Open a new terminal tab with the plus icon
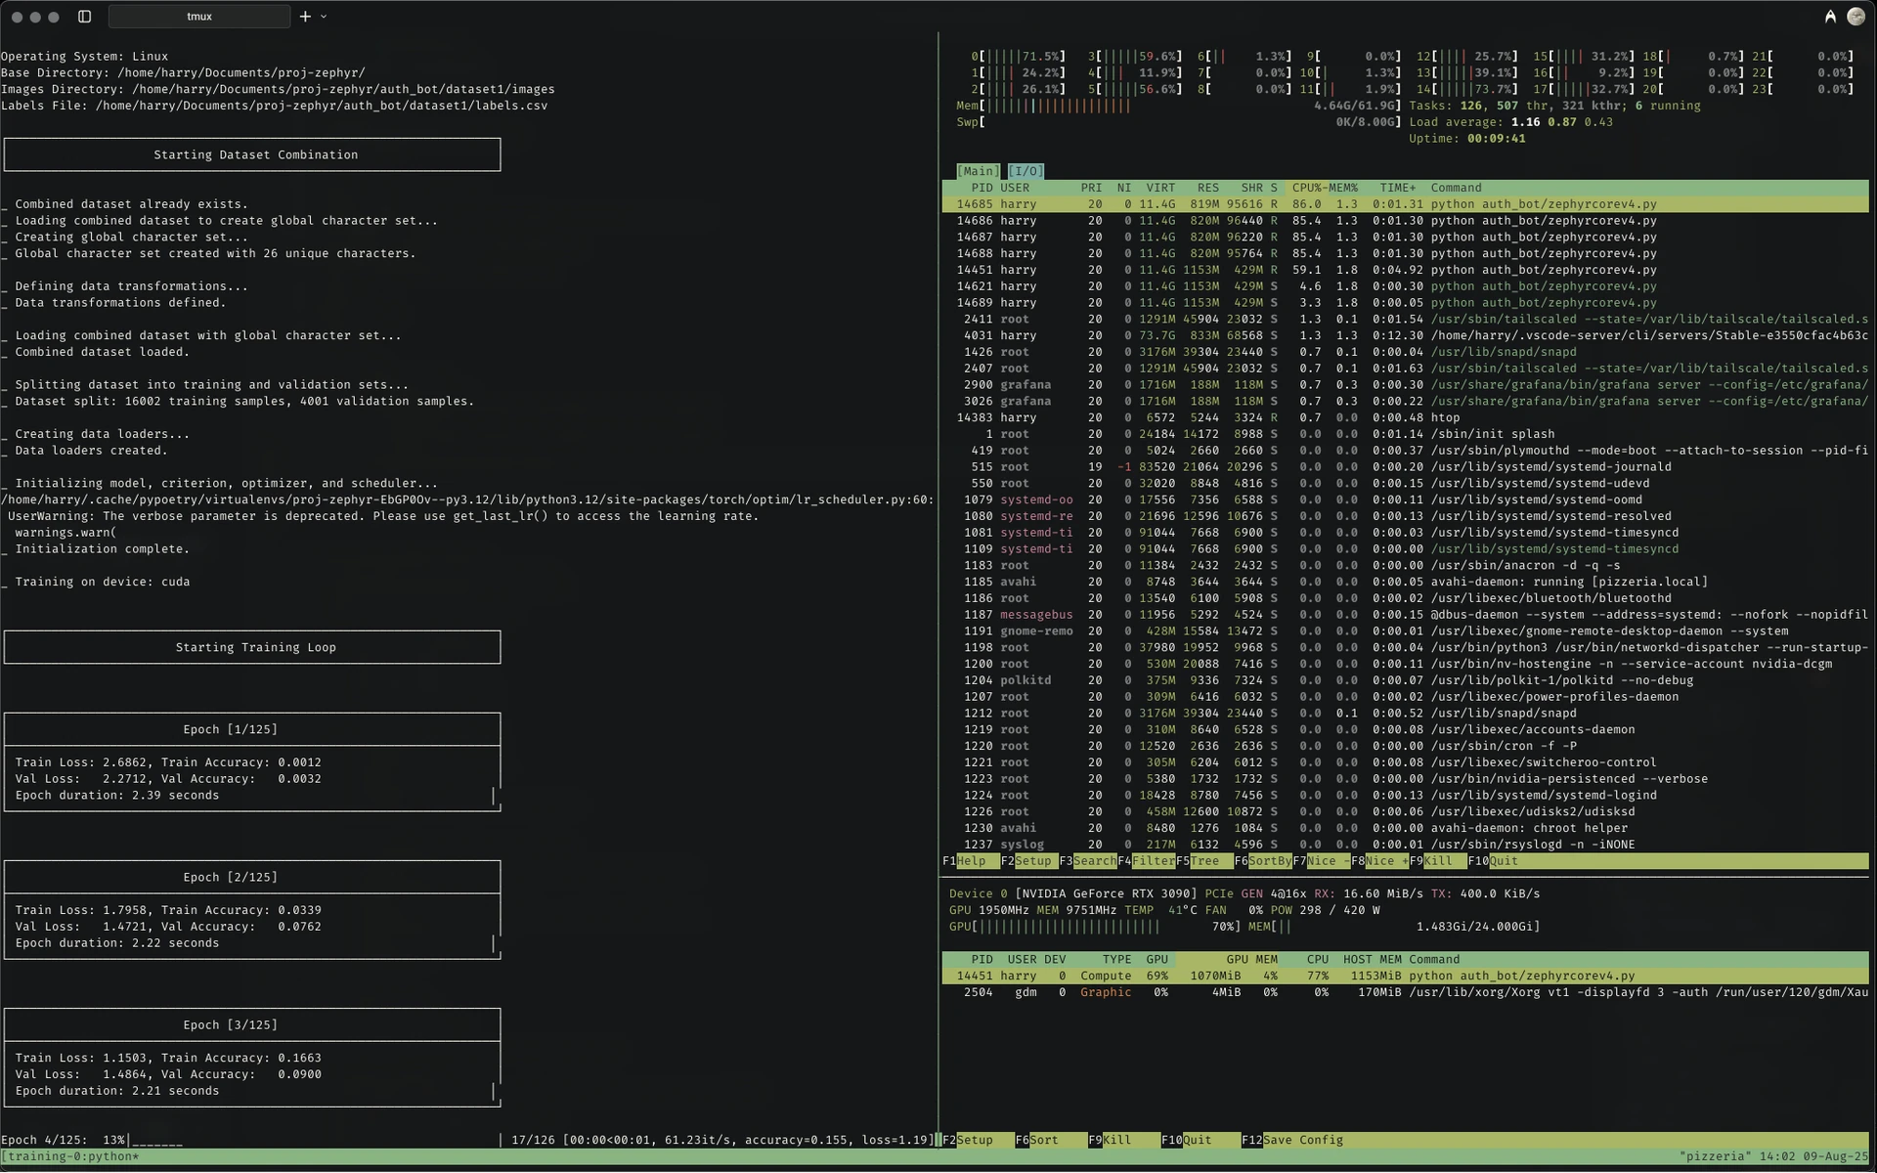The height and width of the screenshot is (1173, 1877). [x=304, y=16]
